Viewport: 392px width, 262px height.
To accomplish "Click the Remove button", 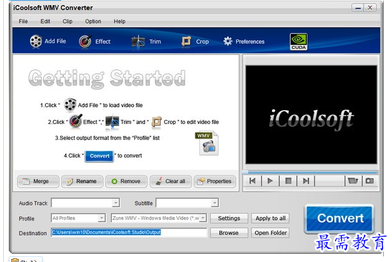I will [x=126, y=181].
